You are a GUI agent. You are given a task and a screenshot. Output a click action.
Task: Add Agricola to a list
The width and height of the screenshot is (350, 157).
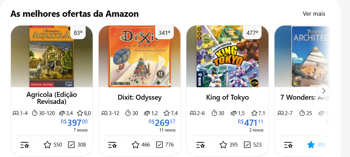pyautogui.click(x=25, y=145)
